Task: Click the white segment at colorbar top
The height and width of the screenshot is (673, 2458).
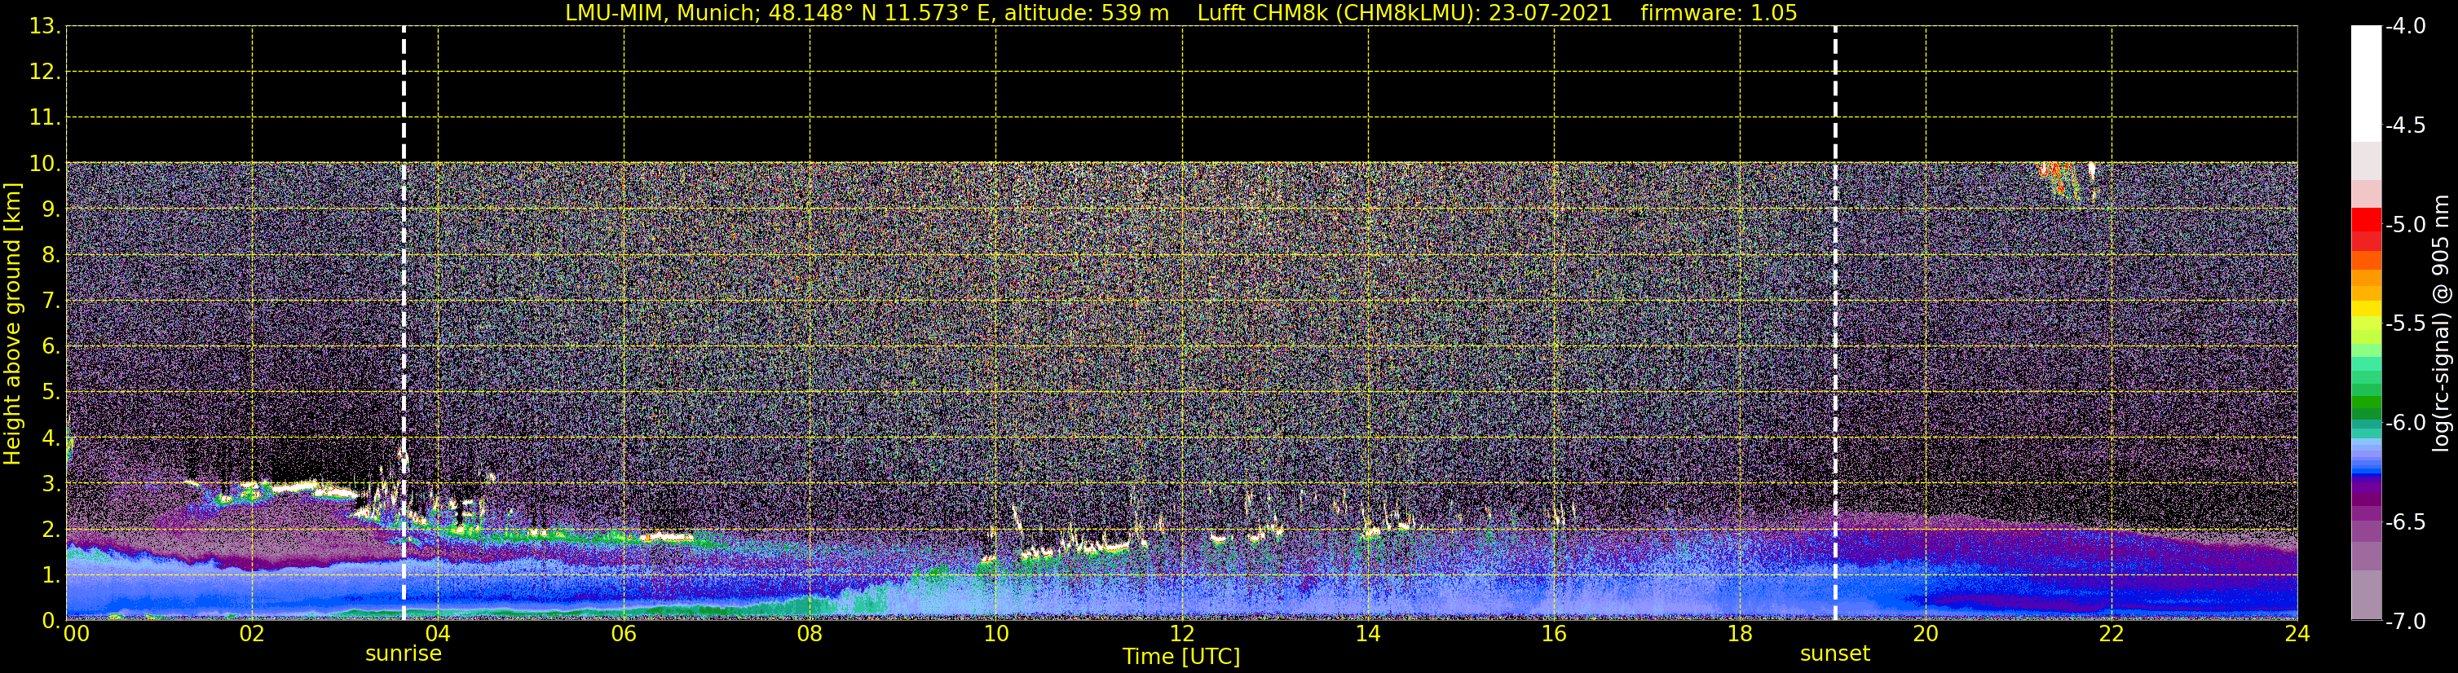Action: coord(2365,84)
